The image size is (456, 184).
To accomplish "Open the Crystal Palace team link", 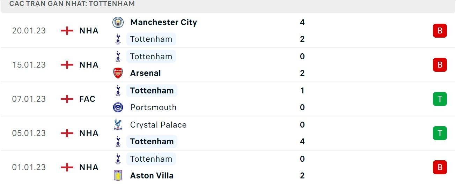I will click(x=158, y=125).
